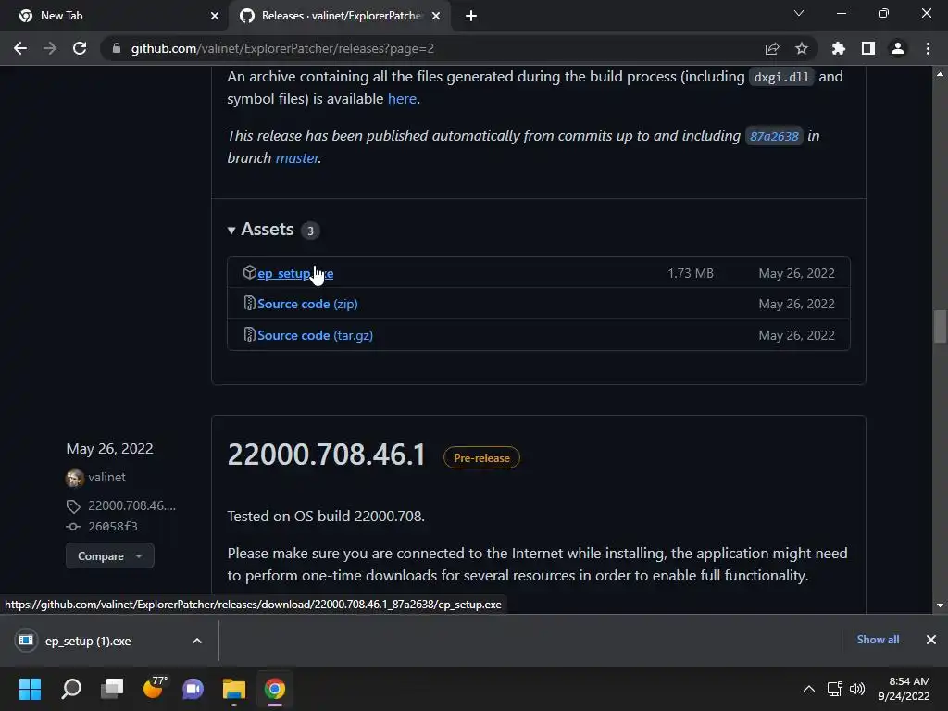This screenshot has width=948, height=711.
Task: Click the address bar URL
Action: tap(282, 48)
